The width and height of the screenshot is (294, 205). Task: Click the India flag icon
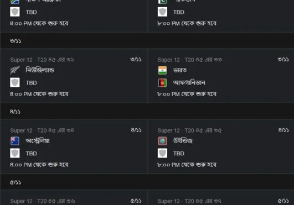[x=162, y=70]
